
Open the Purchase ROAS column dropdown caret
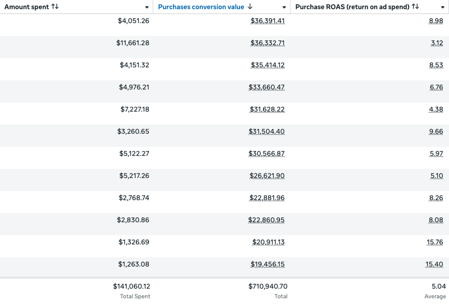coord(442,7)
